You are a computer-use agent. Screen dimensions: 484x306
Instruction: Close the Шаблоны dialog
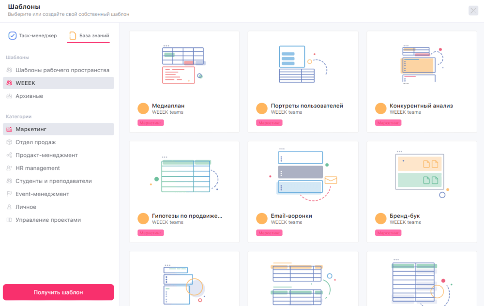point(473,11)
